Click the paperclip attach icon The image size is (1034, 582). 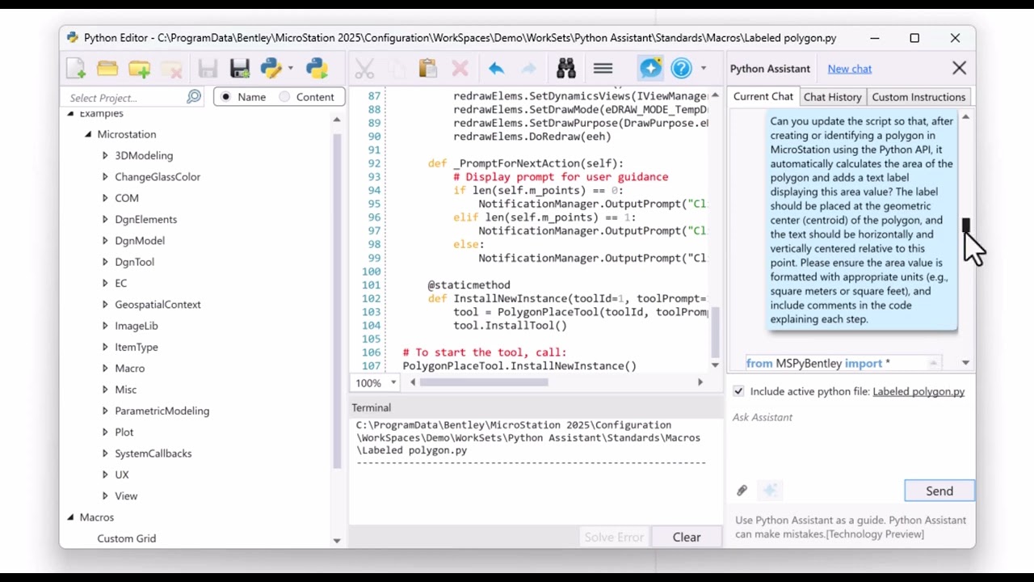click(x=742, y=490)
